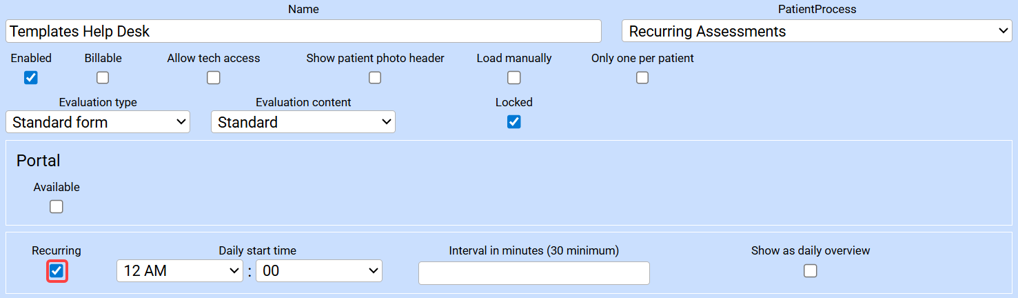Image resolution: width=1018 pixels, height=298 pixels.
Task: Open the 12 AM hour dropdown
Action: pos(180,271)
